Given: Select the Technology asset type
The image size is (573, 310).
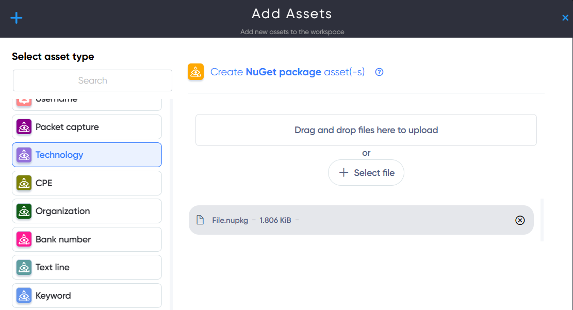Looking at the screenshot, I should (87, 155).
